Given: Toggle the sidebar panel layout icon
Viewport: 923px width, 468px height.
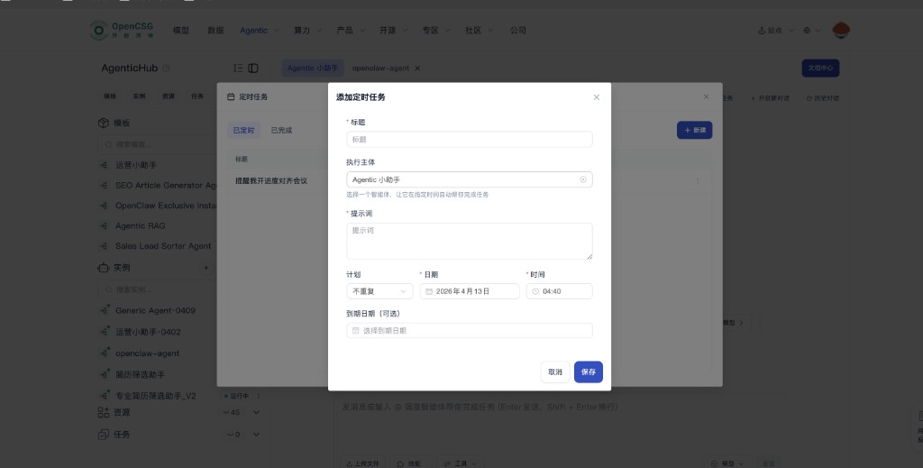Looking at the screenshot, I should point(253,69).
